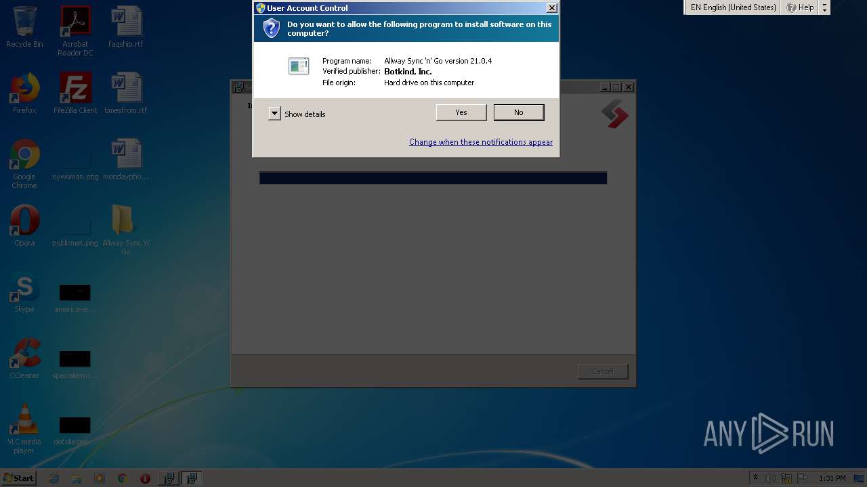Click Help on the language bar

click(800, 7)
